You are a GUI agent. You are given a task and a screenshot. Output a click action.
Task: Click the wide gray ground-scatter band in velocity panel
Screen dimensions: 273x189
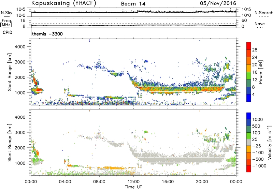[180, 159]
